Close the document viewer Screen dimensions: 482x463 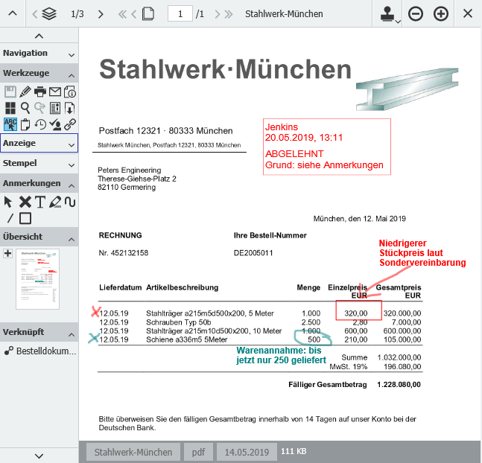tap(468, 14)
